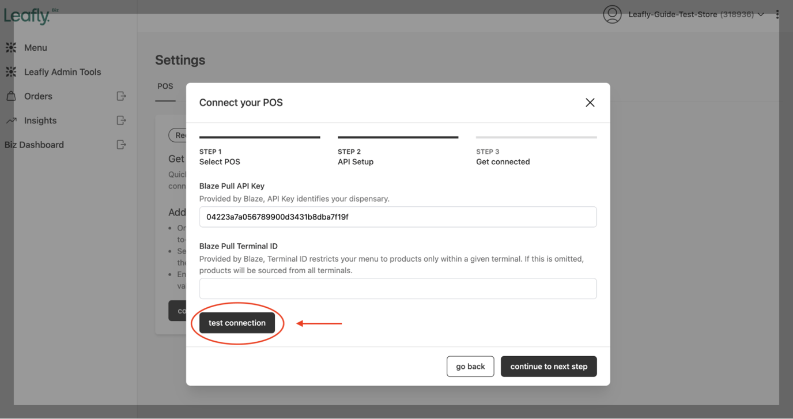Click the go back button
This screenshot has height=419, width=793.
point(470,367)
